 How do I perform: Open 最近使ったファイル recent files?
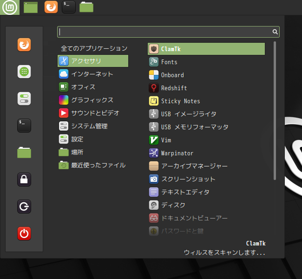click(x=93, y=165)
